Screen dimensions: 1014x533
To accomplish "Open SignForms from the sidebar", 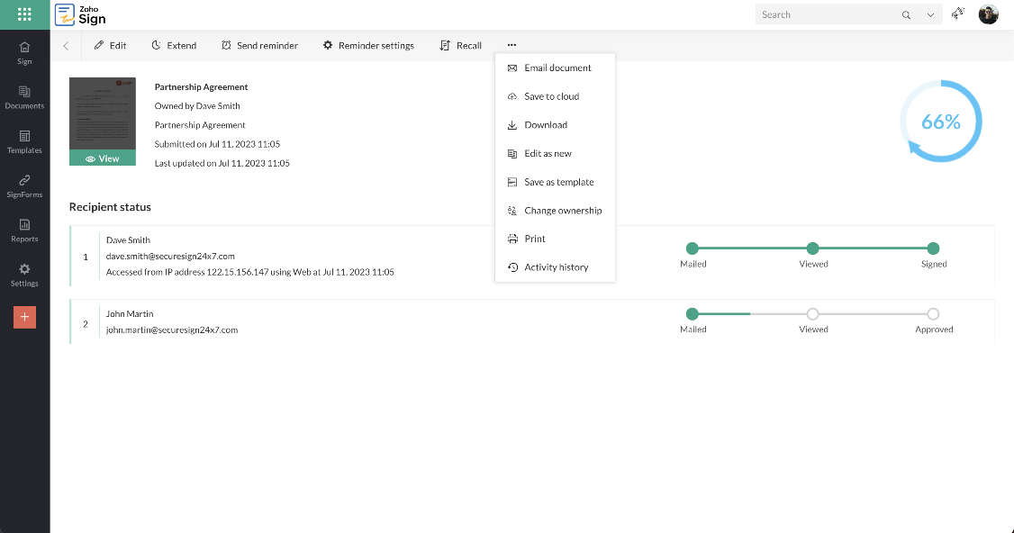I will [24, 186].
